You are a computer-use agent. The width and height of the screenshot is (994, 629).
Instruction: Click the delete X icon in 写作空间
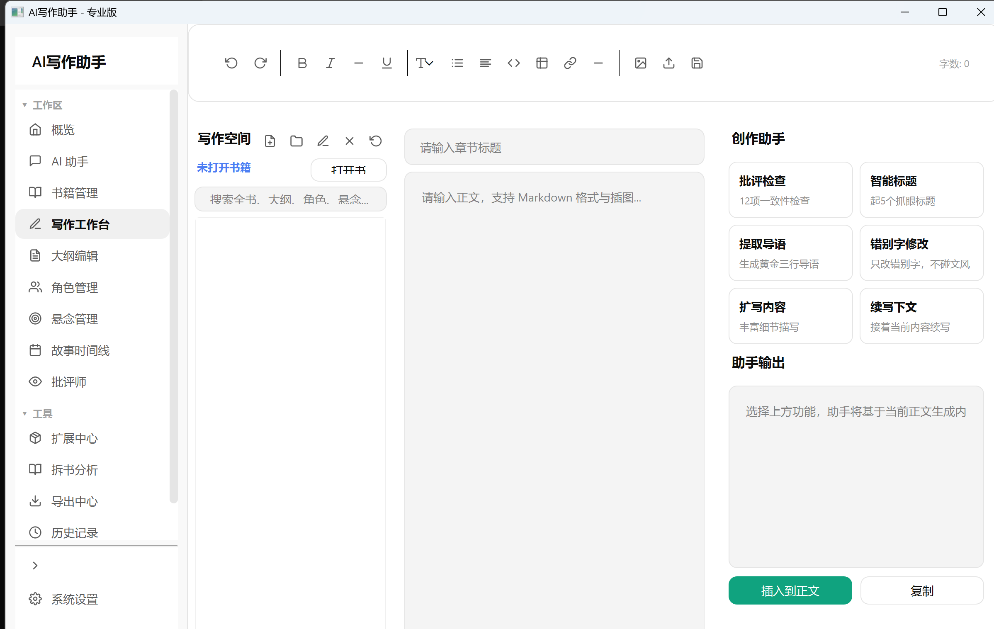pos(349,141)
